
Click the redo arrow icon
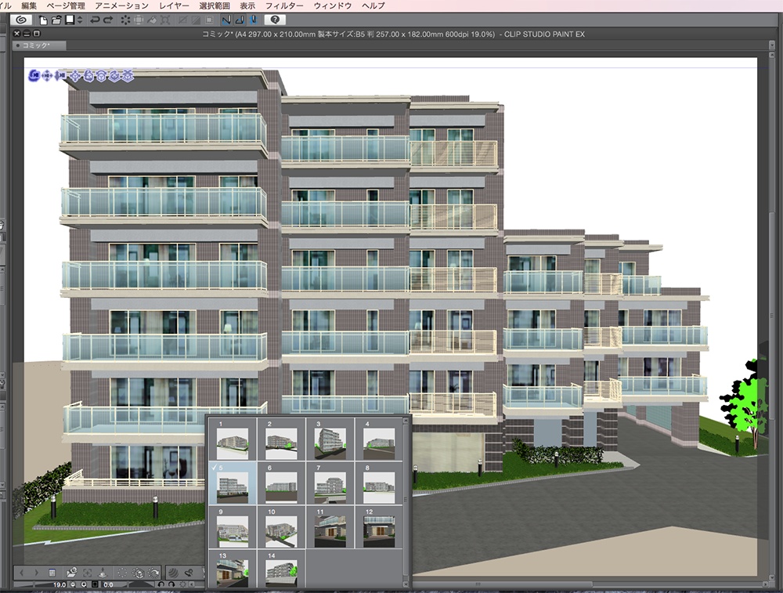click(x=108, y=20)
